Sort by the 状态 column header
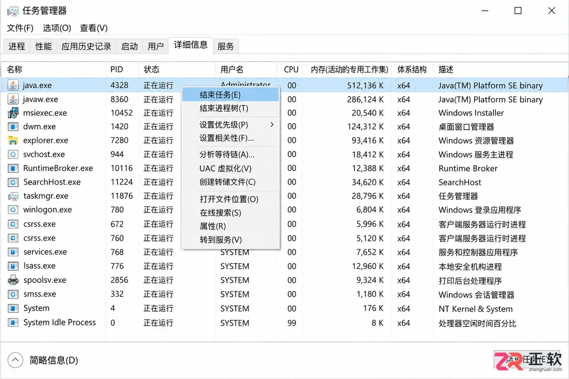The image size is (569, 379). [177, 69]
